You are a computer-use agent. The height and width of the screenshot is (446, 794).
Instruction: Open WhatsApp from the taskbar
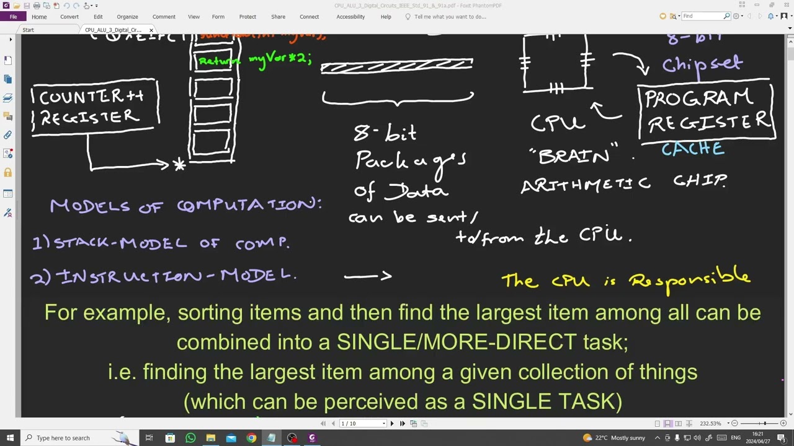tap(190, 438)
